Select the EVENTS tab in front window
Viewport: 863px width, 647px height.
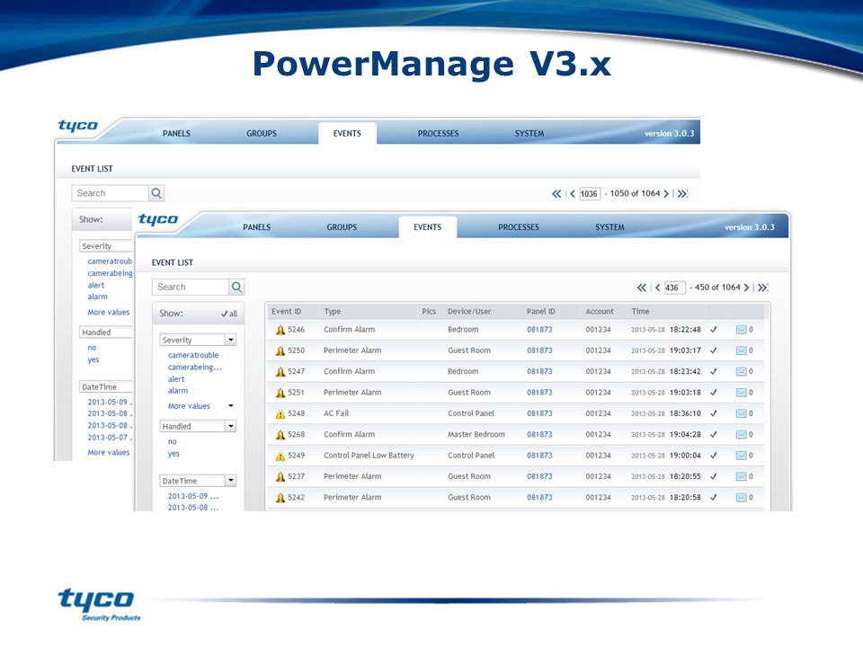click(428, 227)
